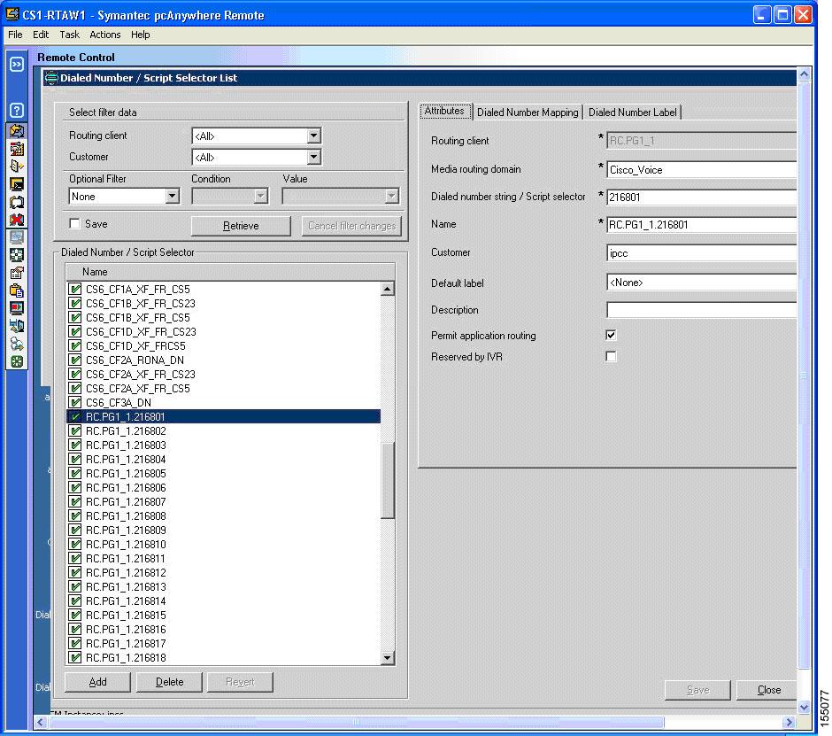Click the pcAnywhere application icon in the title bar
Screen dimensions: 832x736
12,14
